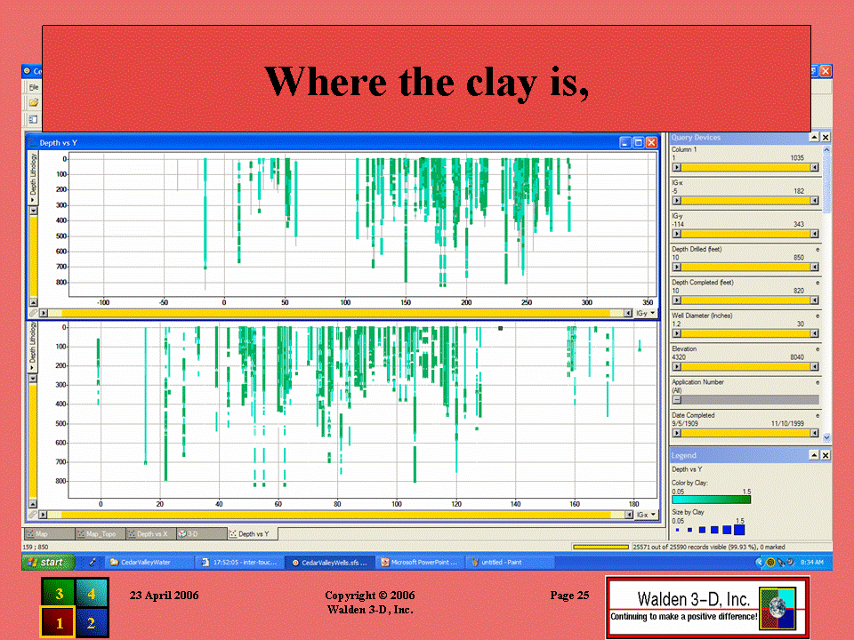Screen dimensions: 854x640
Task: Click the toolbar icon below the folder
Action: [x=33, y=119]
